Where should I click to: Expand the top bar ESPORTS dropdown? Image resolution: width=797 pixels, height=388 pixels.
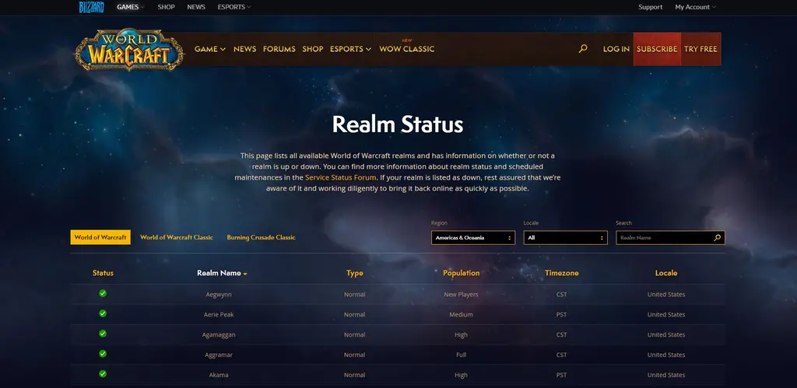(234, 7)
